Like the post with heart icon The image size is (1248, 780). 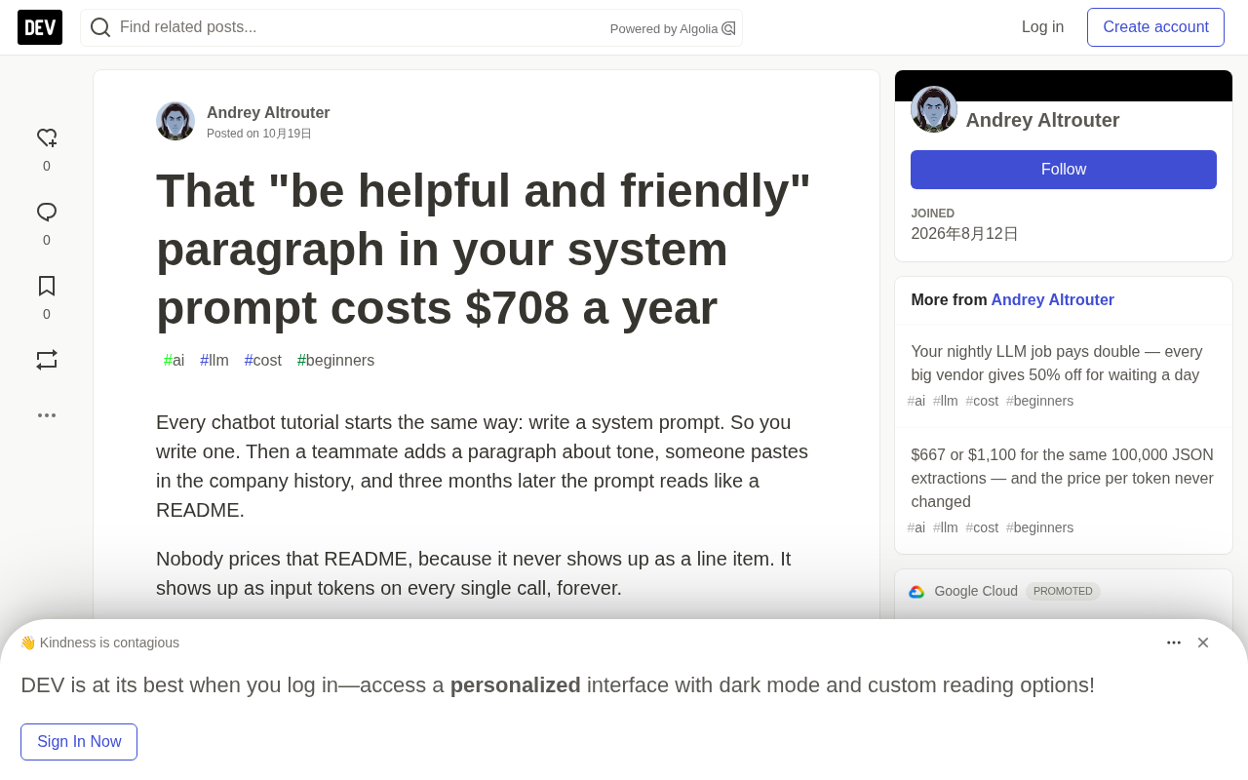[x=47, y=138]
